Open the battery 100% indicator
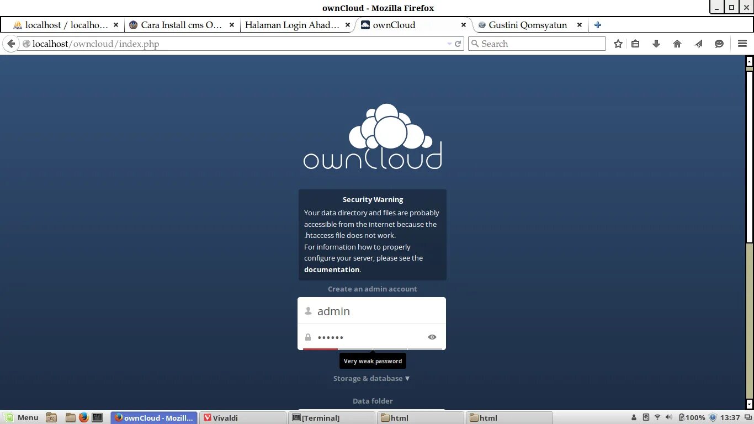754x424 pixels. tap(692, 417)
